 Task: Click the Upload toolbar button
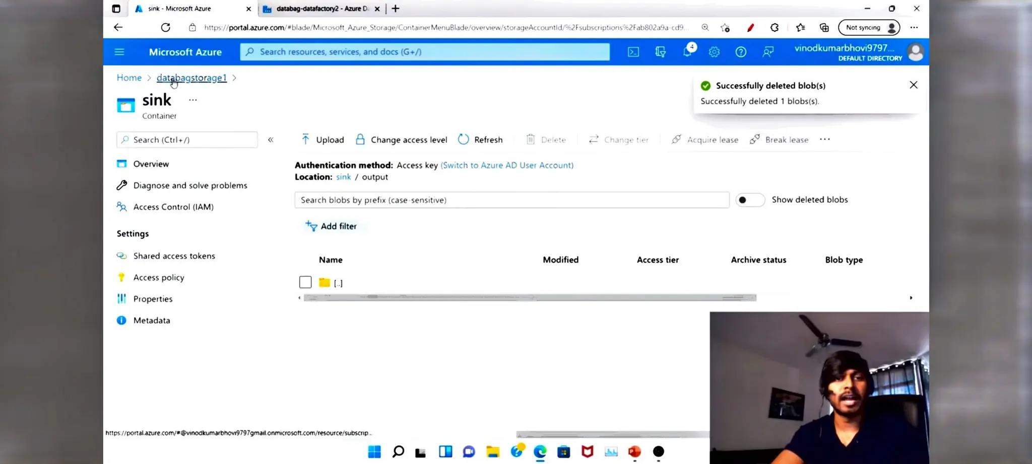(x=322, y=139)
